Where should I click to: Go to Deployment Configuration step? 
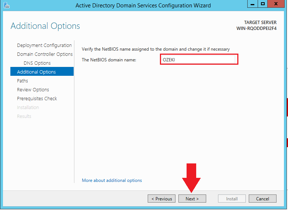click(44, 45)
